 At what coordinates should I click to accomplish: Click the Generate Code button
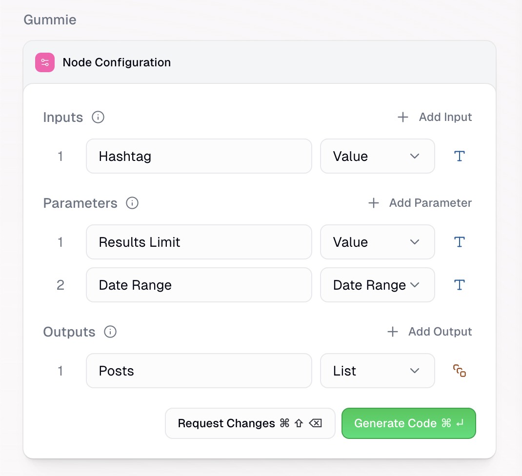click(x=408, y=423)
